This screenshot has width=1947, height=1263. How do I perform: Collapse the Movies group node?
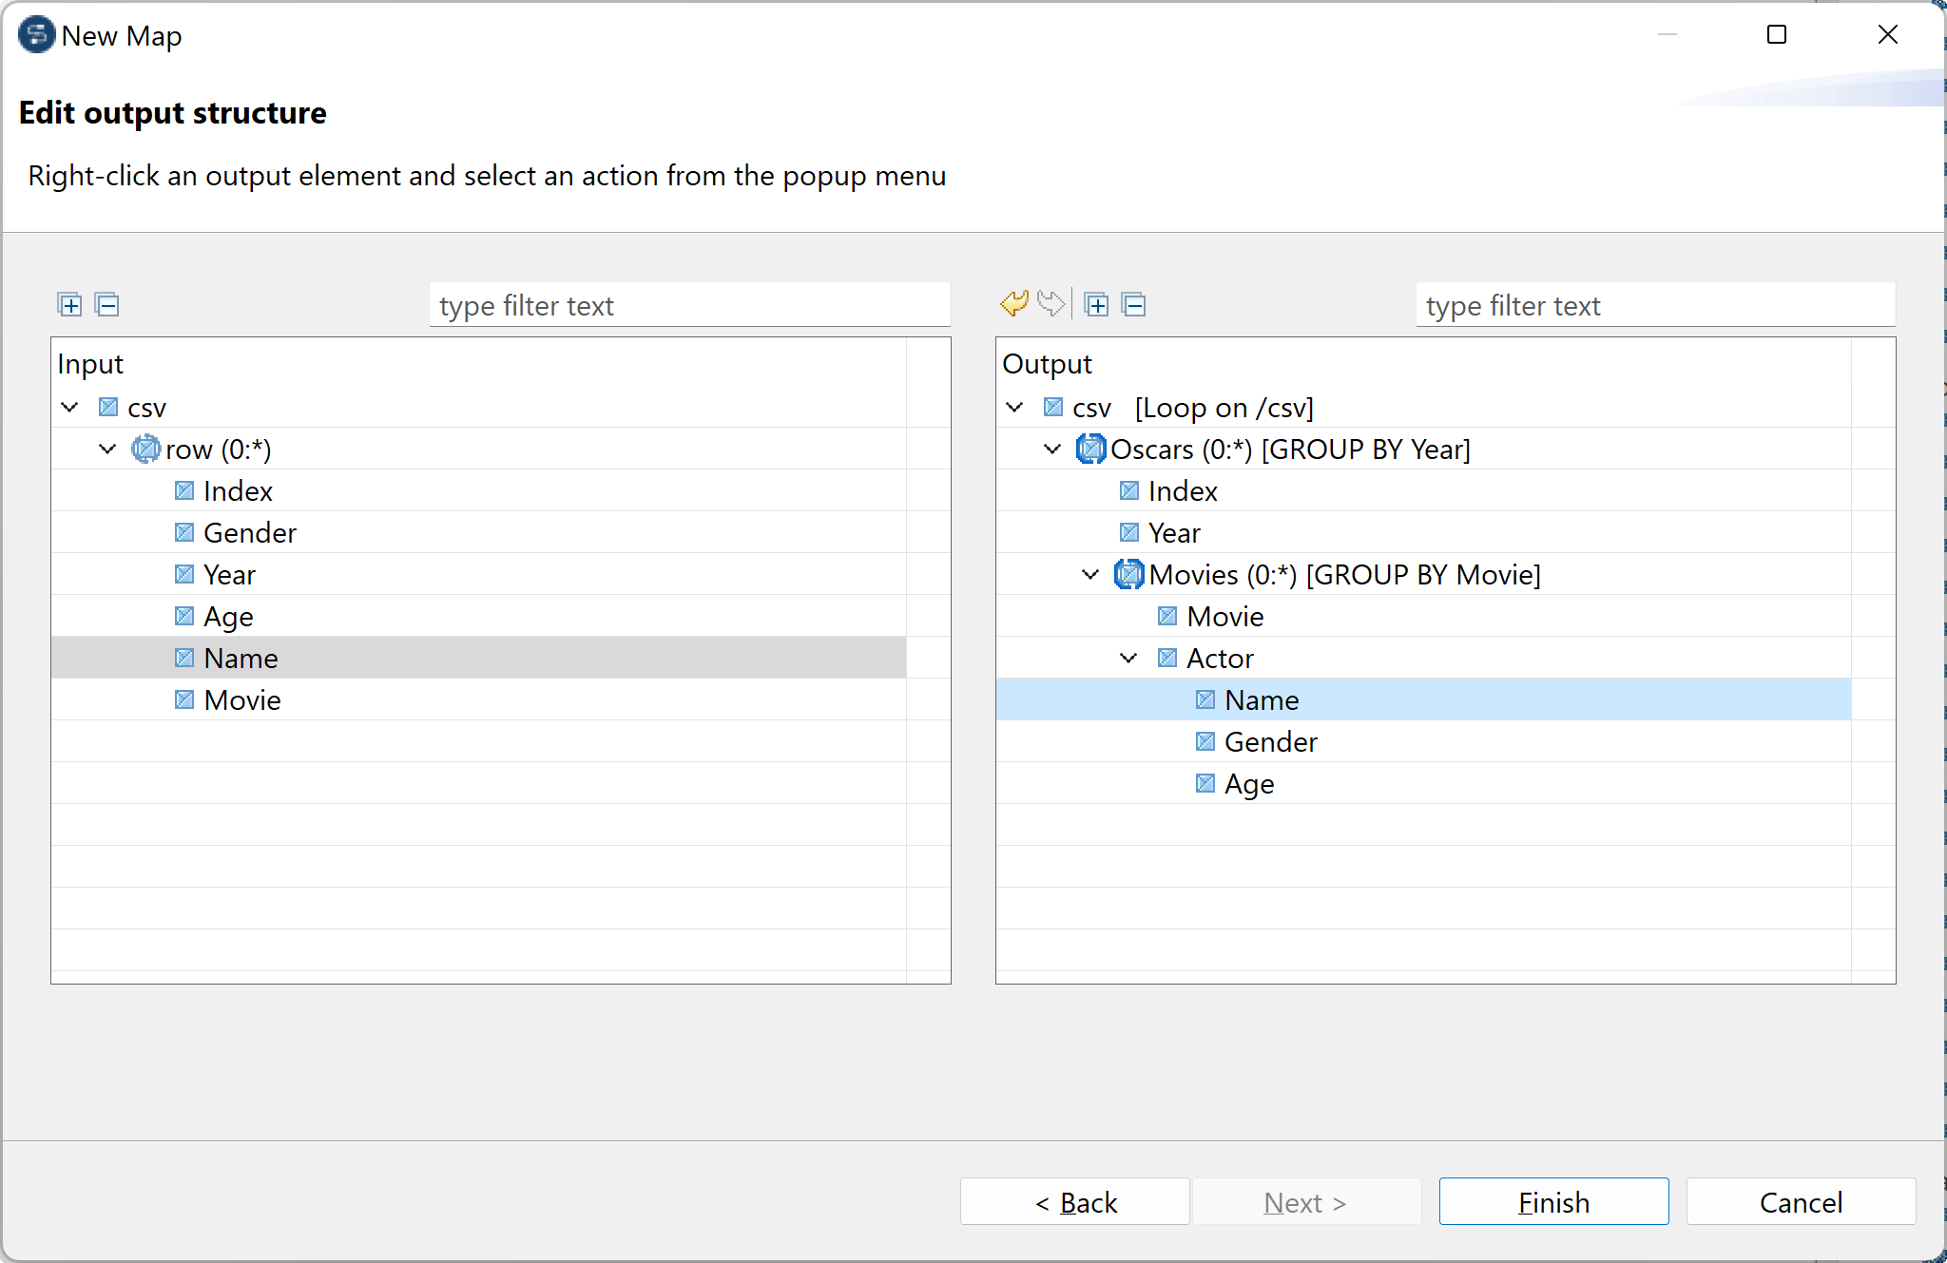tap(1090, 574)
